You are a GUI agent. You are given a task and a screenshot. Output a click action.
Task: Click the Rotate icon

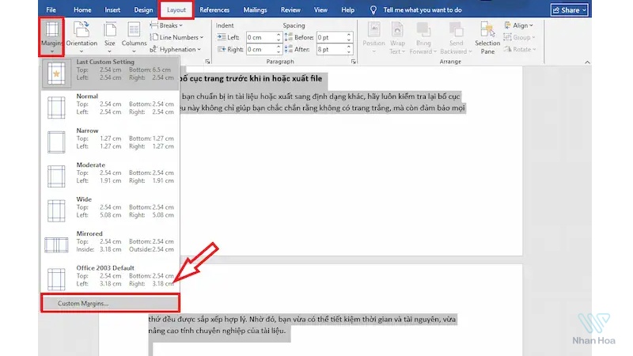507,49
